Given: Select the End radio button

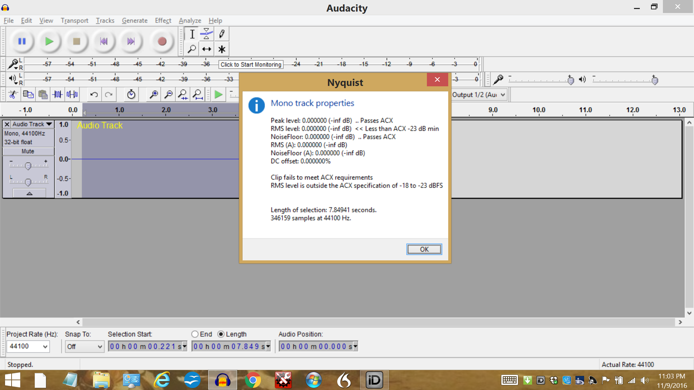Looking at the screenshot, I should click(x=195, y=334).
